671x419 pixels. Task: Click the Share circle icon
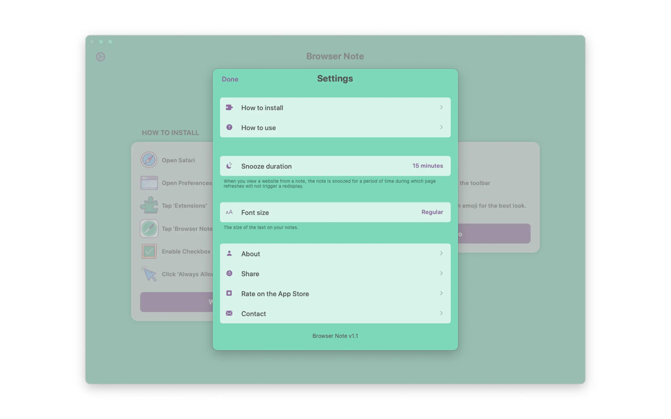tap(229, 273)
